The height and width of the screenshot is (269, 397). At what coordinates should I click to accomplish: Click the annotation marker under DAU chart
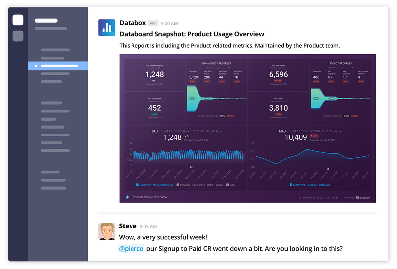191,167
